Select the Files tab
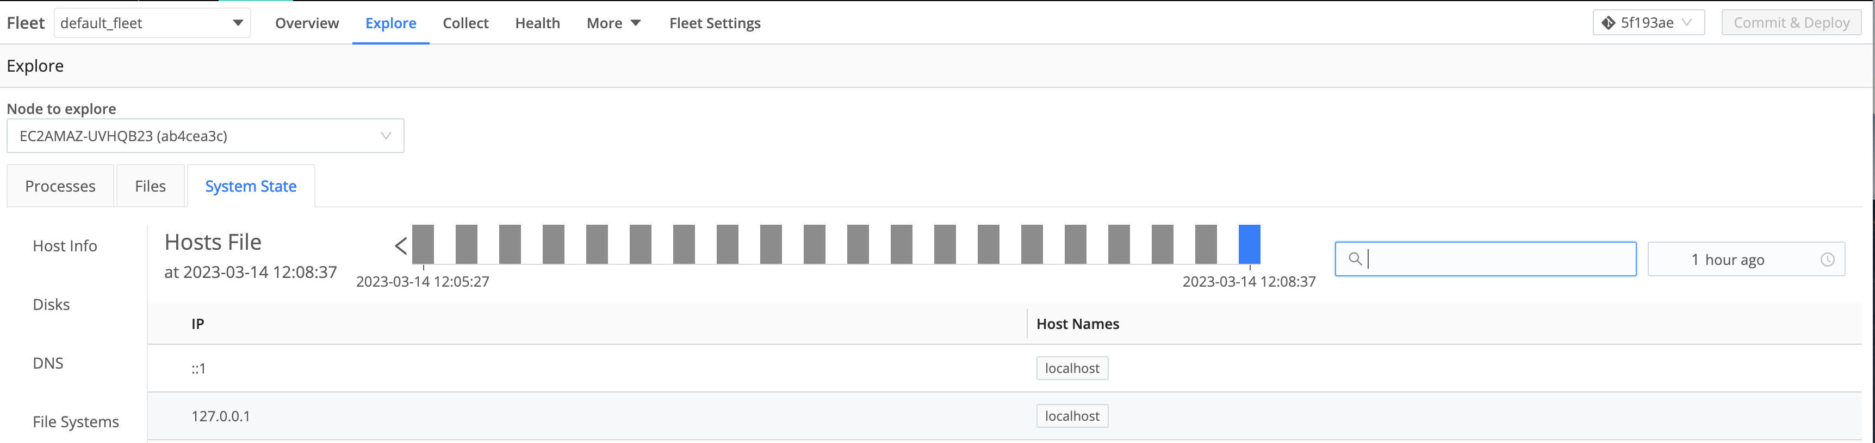The image size is (1875, 443). [150, 187]
